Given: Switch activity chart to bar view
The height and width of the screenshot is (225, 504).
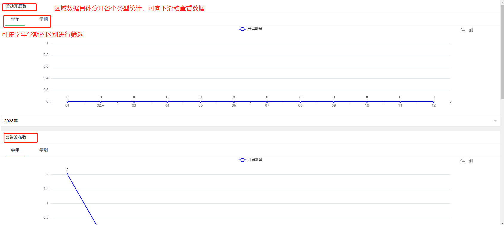Looking at the screenshot, I should 471,30.
